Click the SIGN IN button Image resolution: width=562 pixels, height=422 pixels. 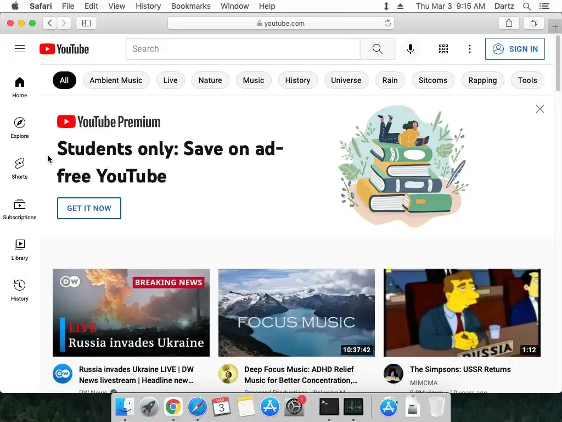coord(515,49)
